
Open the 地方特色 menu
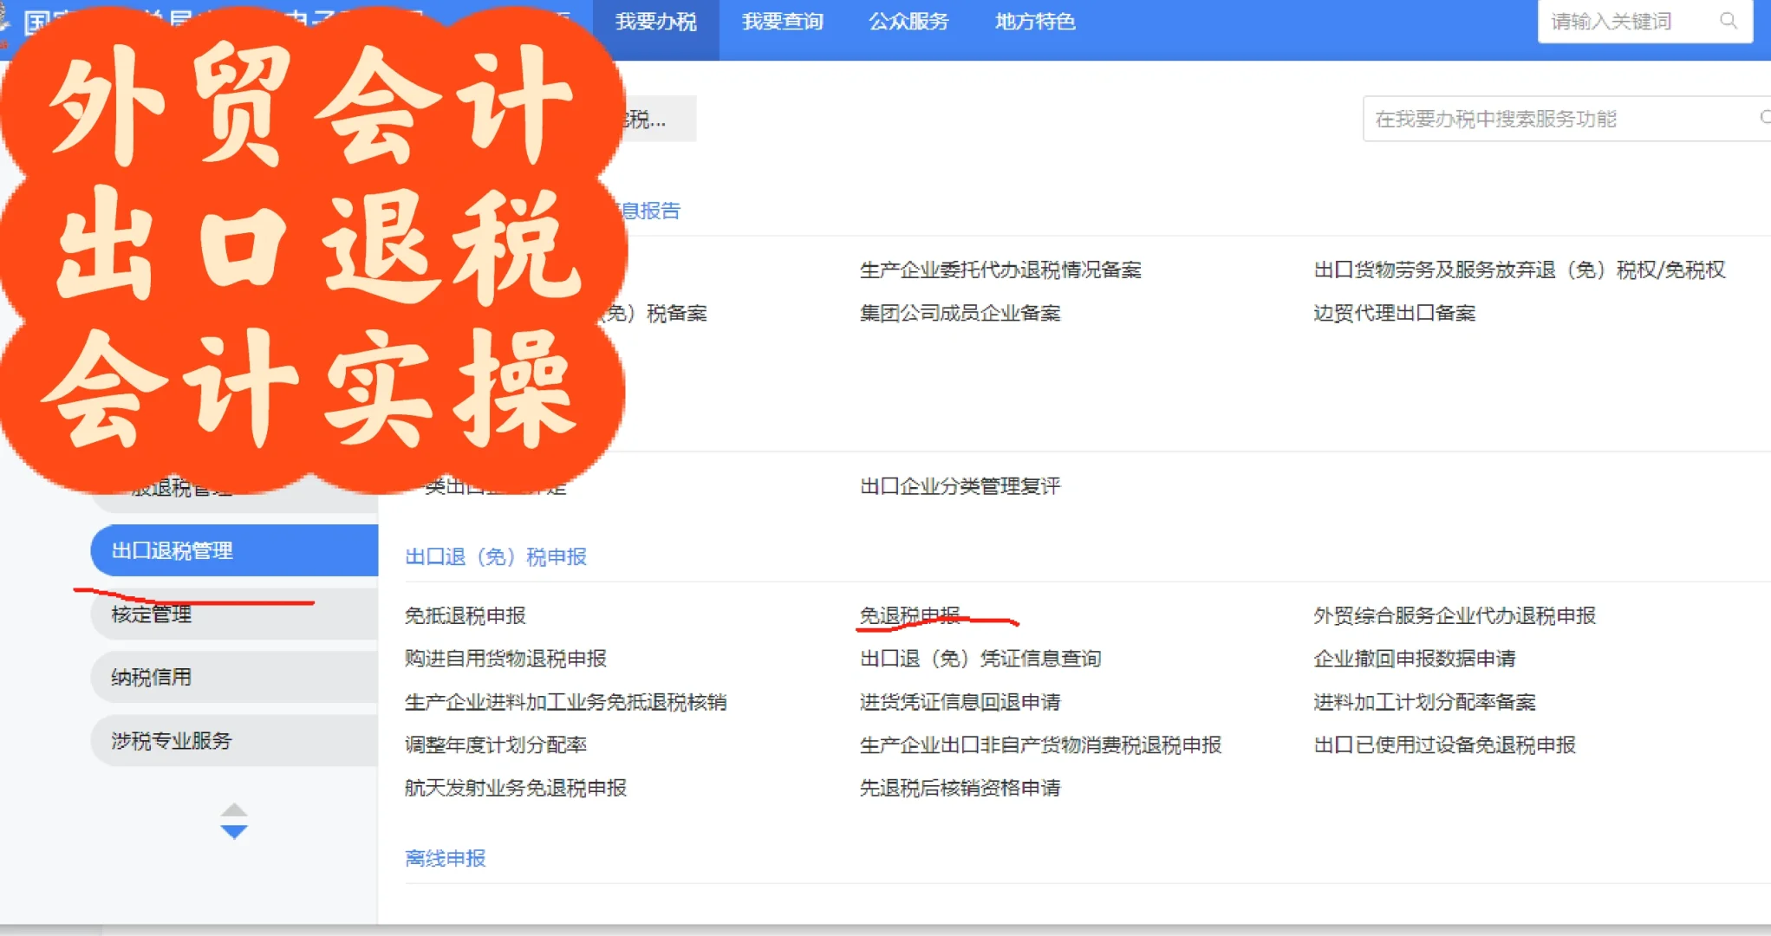(x=1034, y=22)
